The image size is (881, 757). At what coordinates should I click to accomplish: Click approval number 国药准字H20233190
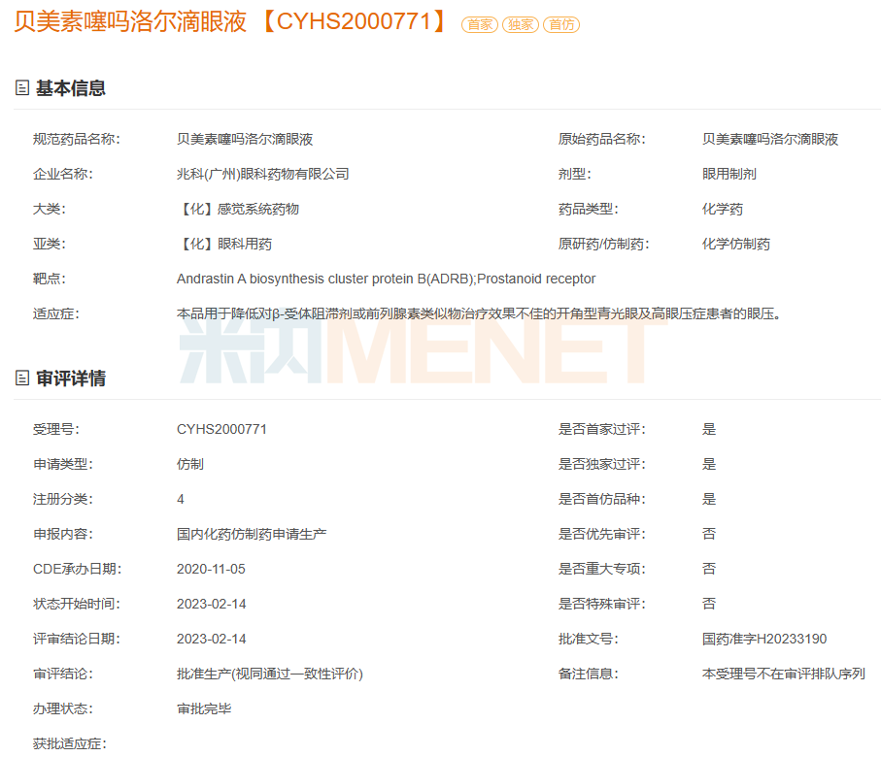764,639
